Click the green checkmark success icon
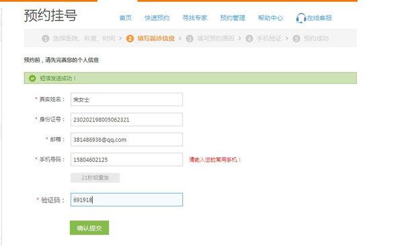This screenshot has height=246, width=403. click(32, 78)
